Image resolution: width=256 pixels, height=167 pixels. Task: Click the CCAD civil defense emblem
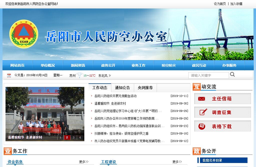pyautogui.click(x=24, y=34)
